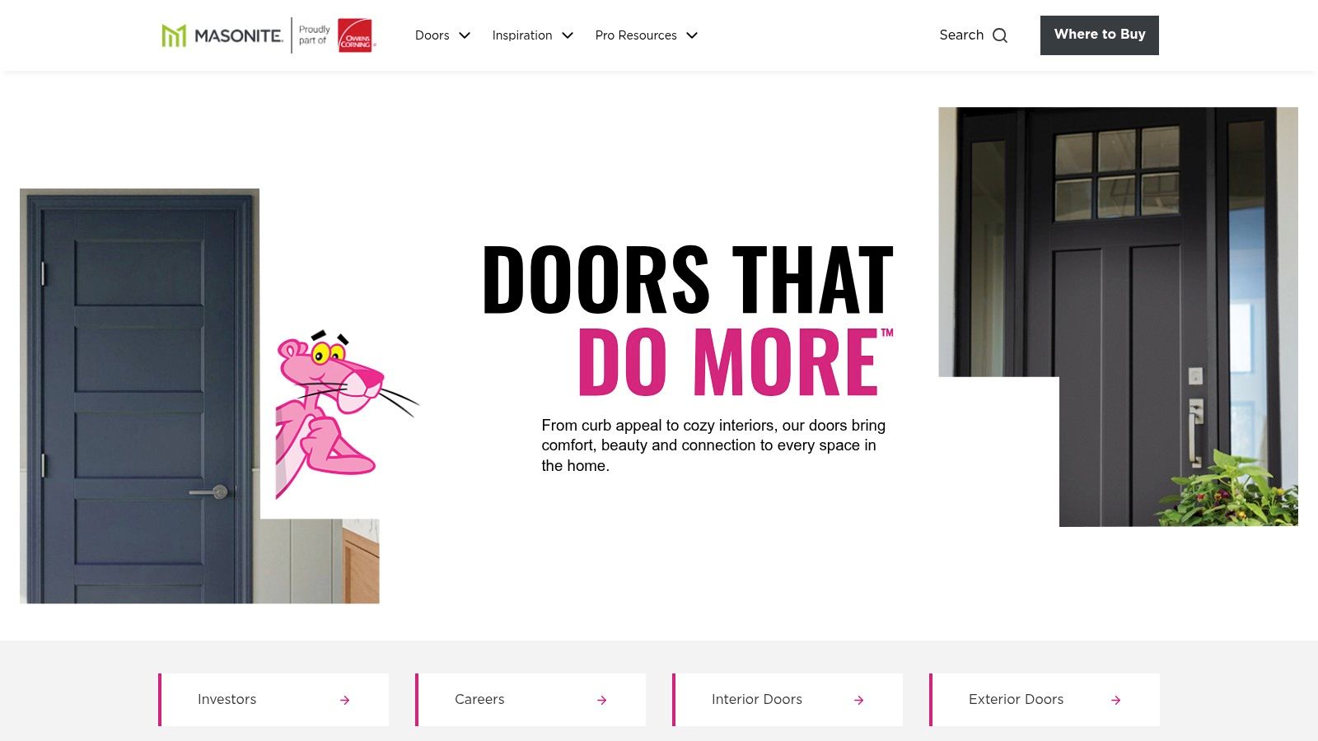Image resolution: width=1318 pixels, height=741 pixels.
Task: Click the Where to Buy button
Action: click(x=1100, y=35)
